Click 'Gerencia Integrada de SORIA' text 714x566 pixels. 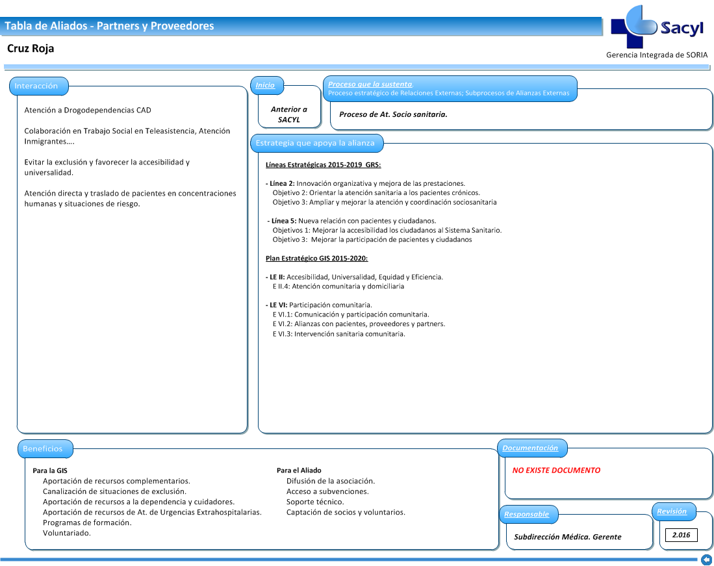point(657,55)
